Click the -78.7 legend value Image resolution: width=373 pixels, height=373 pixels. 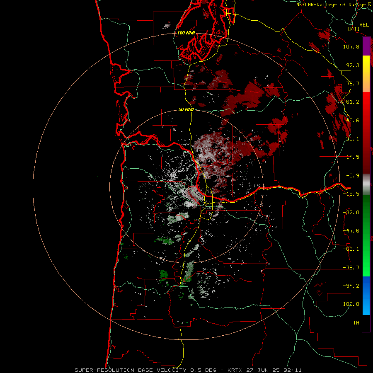351,268
